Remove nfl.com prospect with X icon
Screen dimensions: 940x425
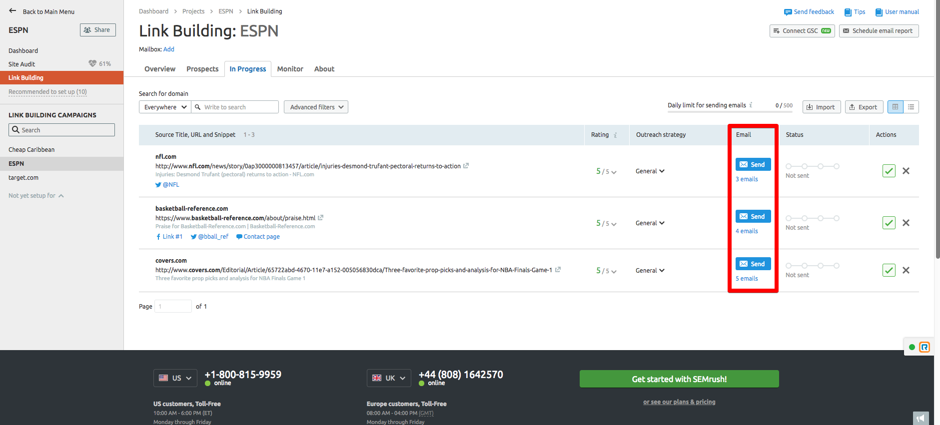tap(906, 171)
